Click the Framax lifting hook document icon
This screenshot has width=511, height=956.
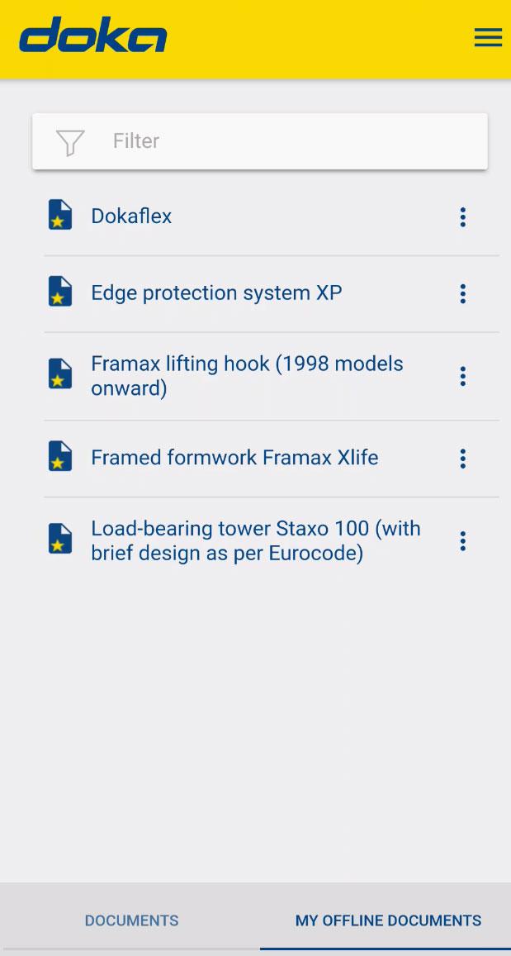[60, 375]
